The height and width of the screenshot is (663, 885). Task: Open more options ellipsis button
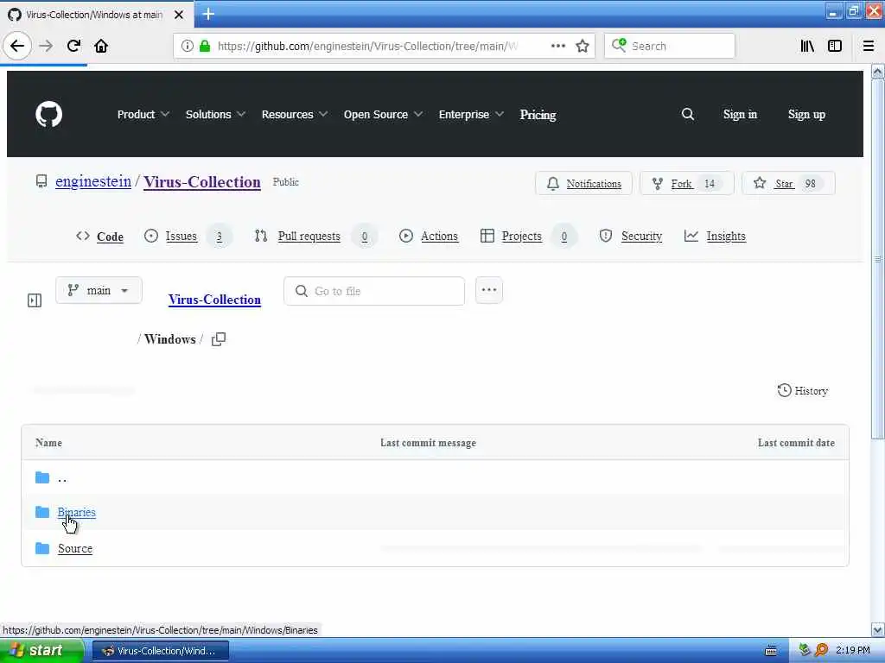tap(489, 290)
